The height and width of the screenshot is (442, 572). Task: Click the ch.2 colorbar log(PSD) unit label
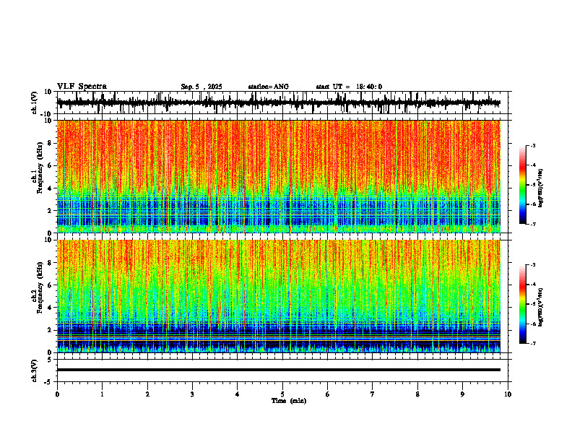[x=541, y=307]
